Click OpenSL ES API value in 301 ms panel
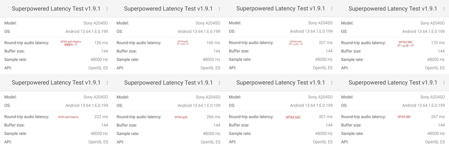The height and width of the screenshot is (148, 449). [323, 142]
